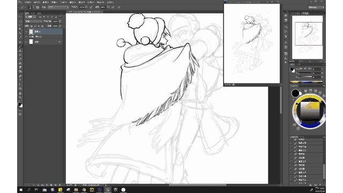The width and height of the screenshot is (343, 193).
Task: Select the Brush tool in toolbox
Action: click(x=20, y=47)
